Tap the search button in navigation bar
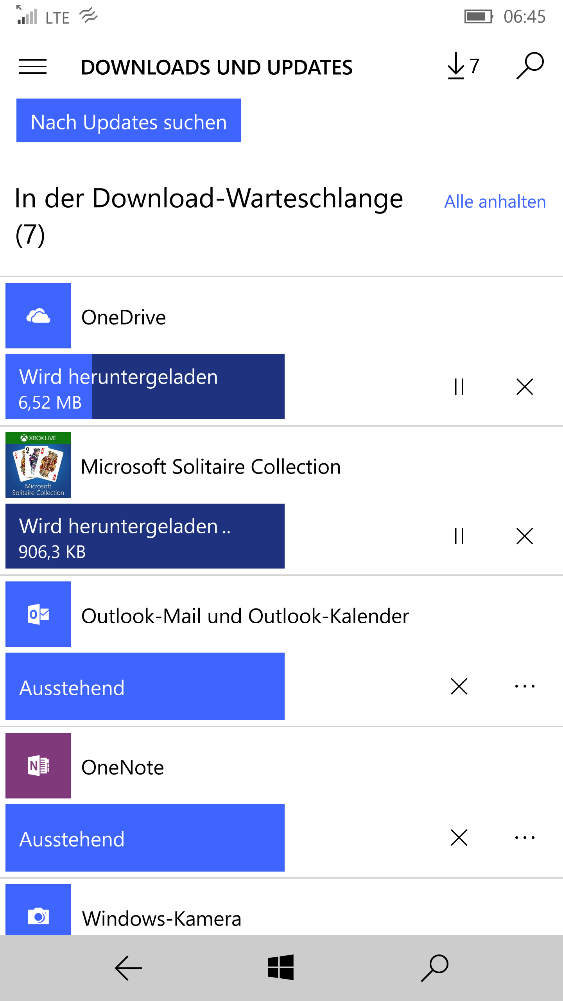Viewport: 563px width, 1001px height. point(435,968)
